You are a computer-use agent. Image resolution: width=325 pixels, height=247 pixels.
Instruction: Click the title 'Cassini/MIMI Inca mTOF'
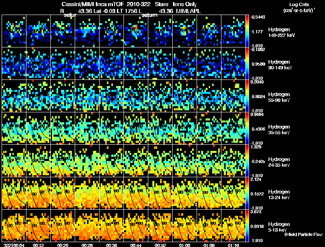(x=93, y=4)
